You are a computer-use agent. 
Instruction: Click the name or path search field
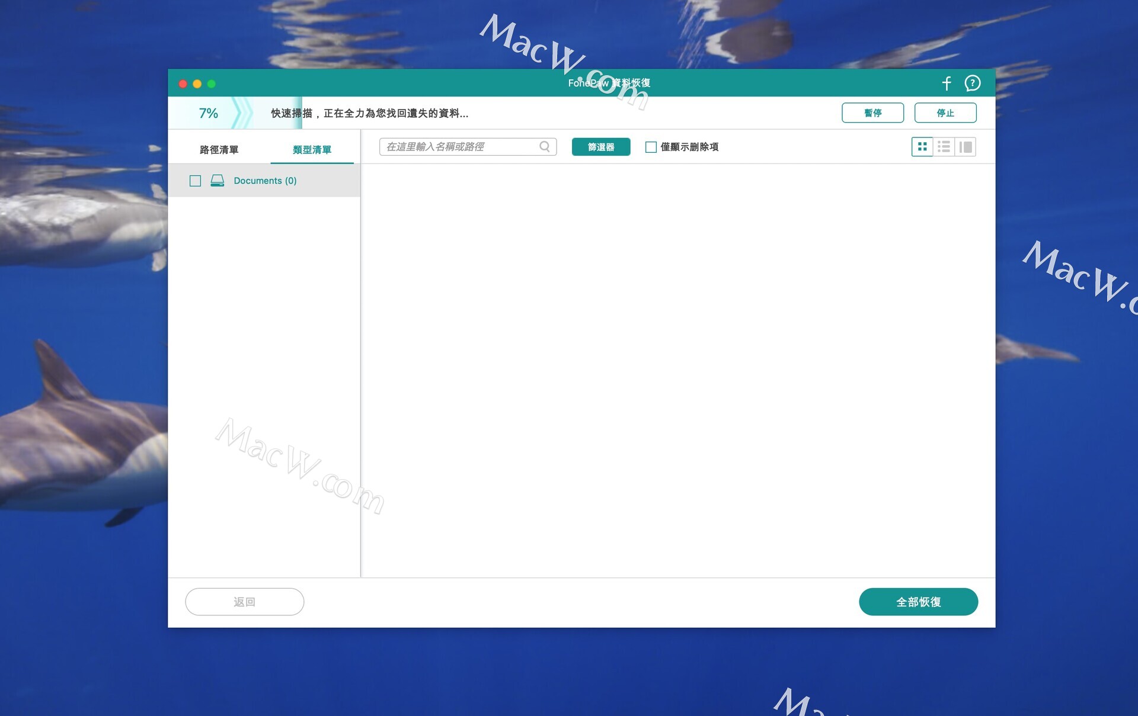click(x=468, y=147)
